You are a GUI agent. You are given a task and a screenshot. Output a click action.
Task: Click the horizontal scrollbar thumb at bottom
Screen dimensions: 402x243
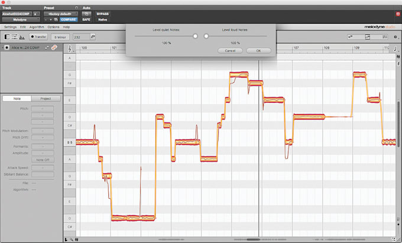pos(253,239)
